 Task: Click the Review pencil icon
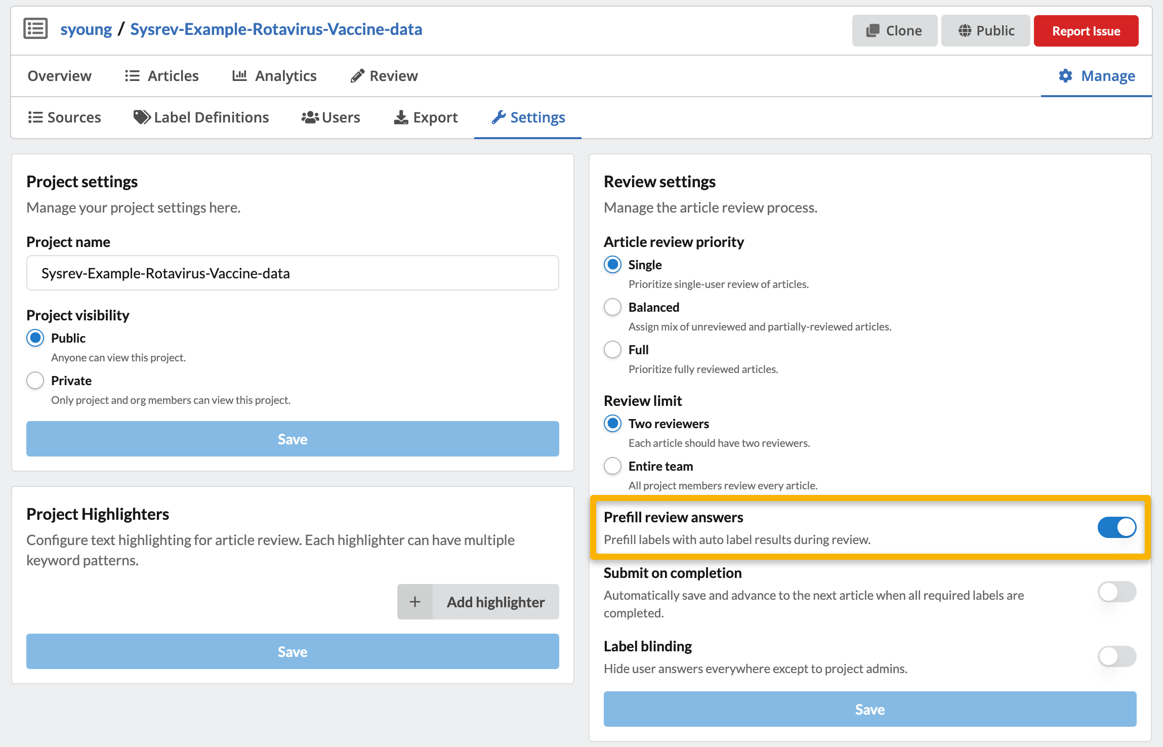point(357,76)
